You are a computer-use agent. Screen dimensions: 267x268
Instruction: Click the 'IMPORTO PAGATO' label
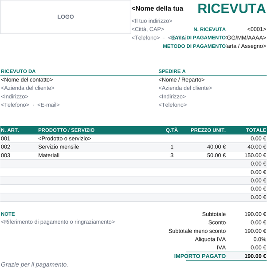[x=200, y=256]
